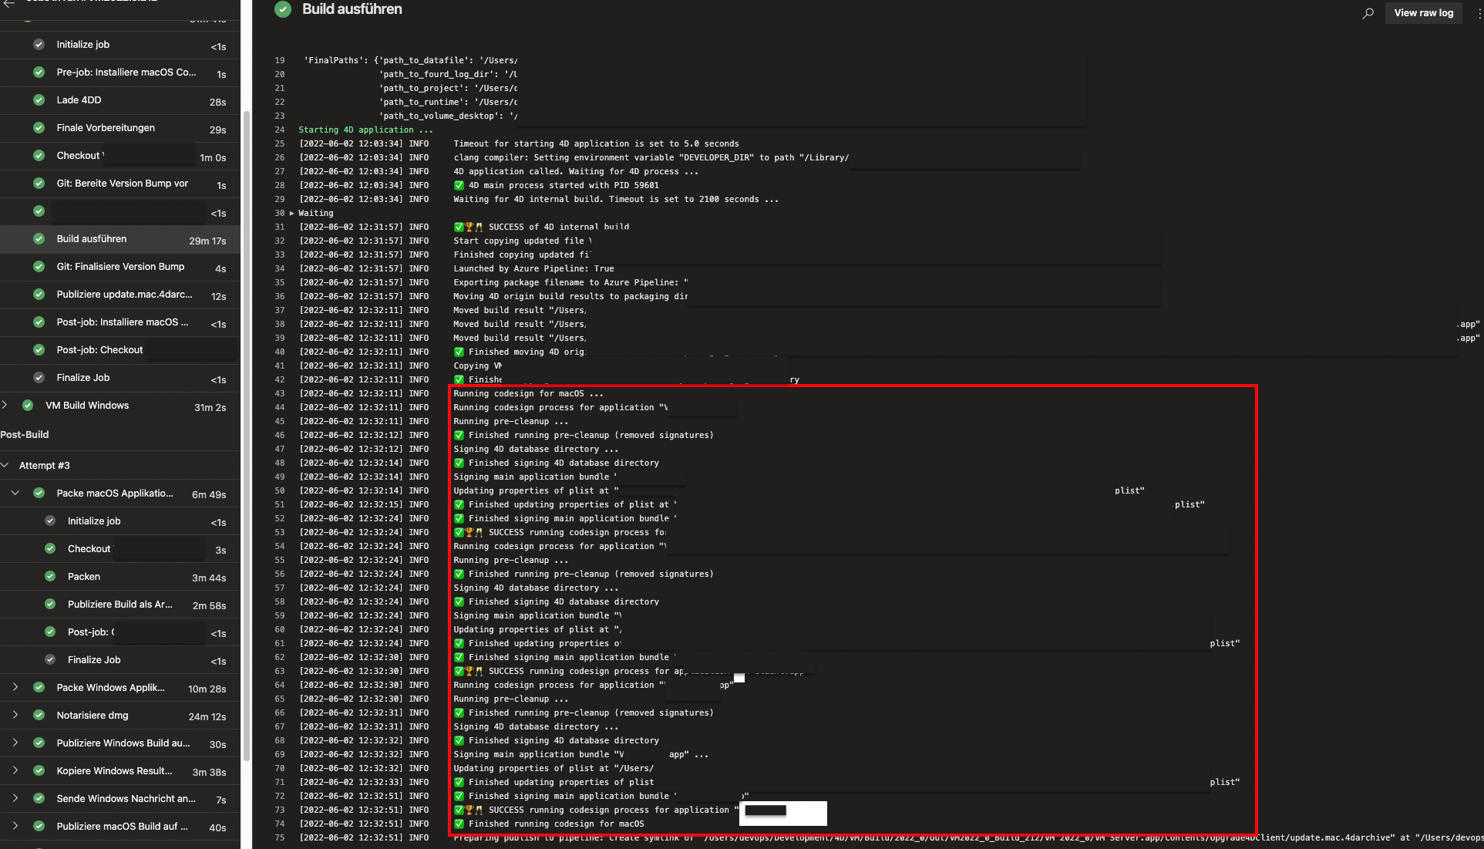
Task: Open the View raw log button
Action: (1423, 13)
